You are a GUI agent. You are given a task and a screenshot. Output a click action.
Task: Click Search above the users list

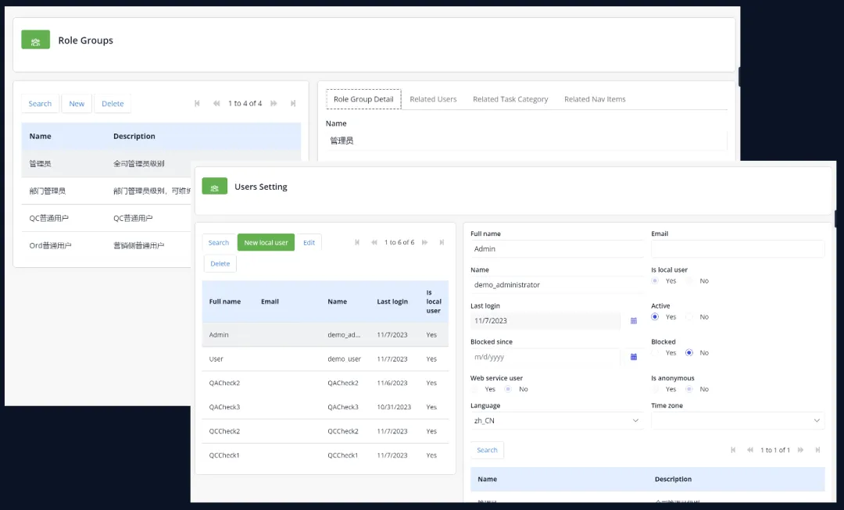(x=219, y=243)
